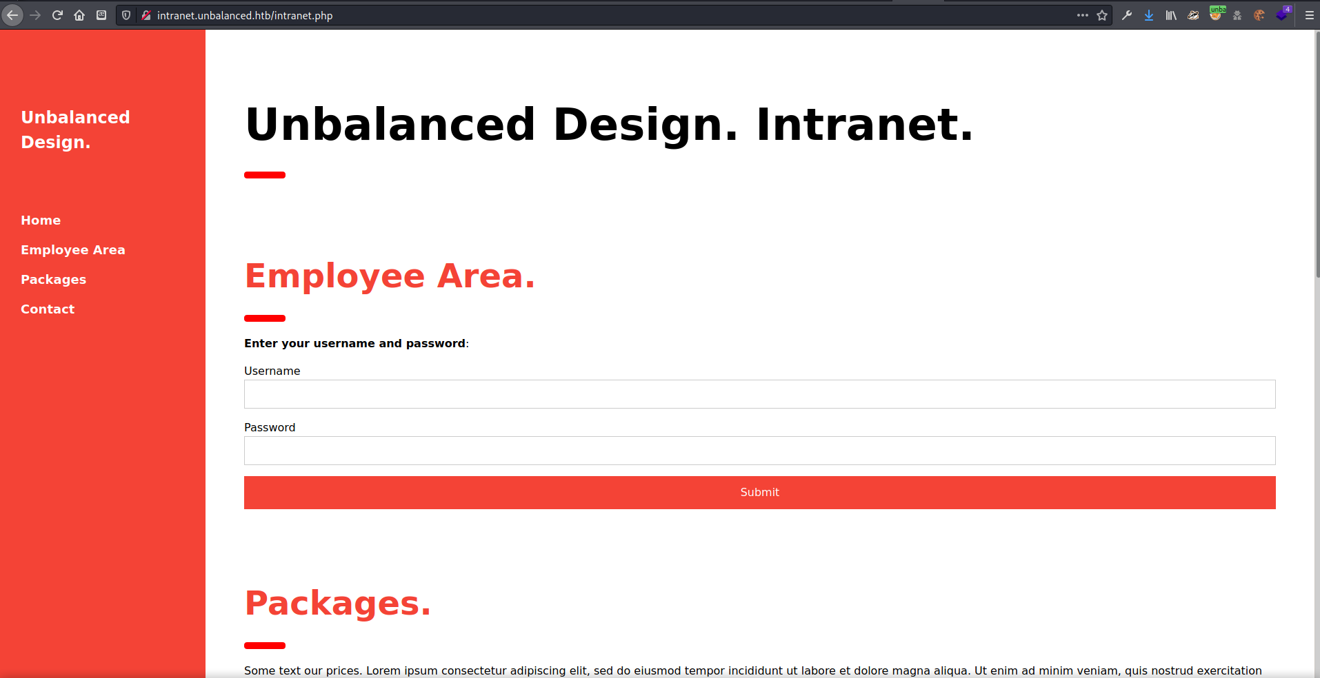The image size is (1320, 678).
Task: Click the Privacy Badger extension icon
Action: tap(1192, 15)
